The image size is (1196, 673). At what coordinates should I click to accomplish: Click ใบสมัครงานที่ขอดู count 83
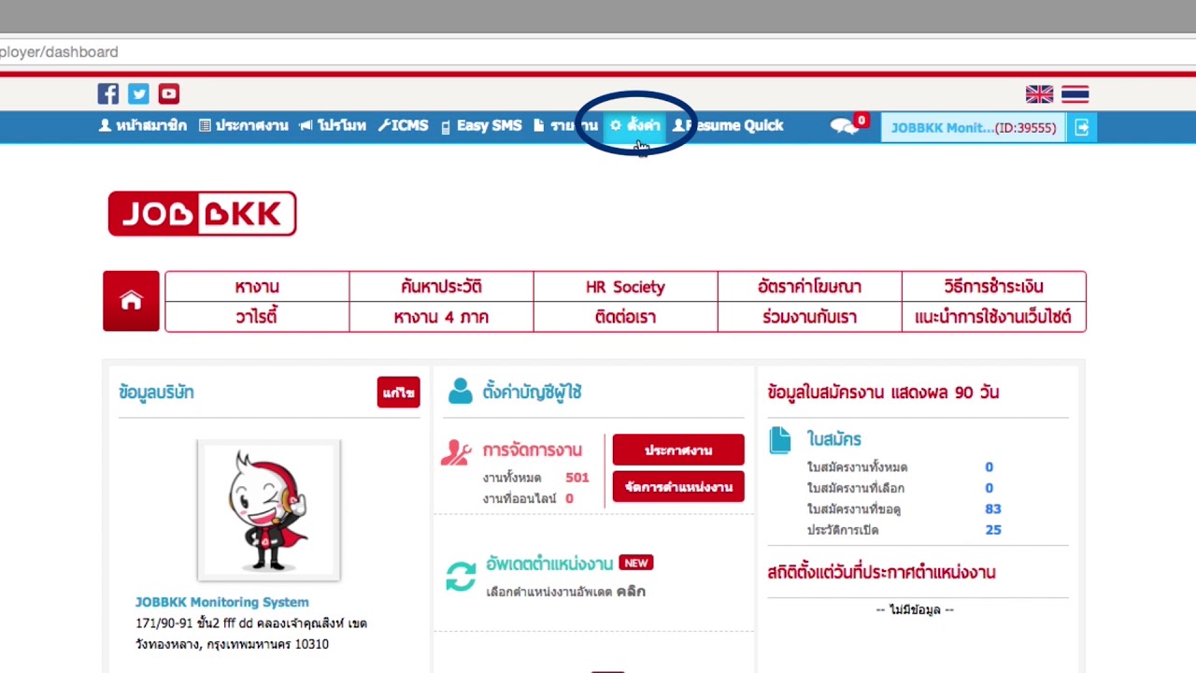[x=992, y=509]
